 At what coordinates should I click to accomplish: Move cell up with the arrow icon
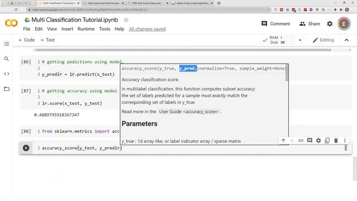click(283, 141)
